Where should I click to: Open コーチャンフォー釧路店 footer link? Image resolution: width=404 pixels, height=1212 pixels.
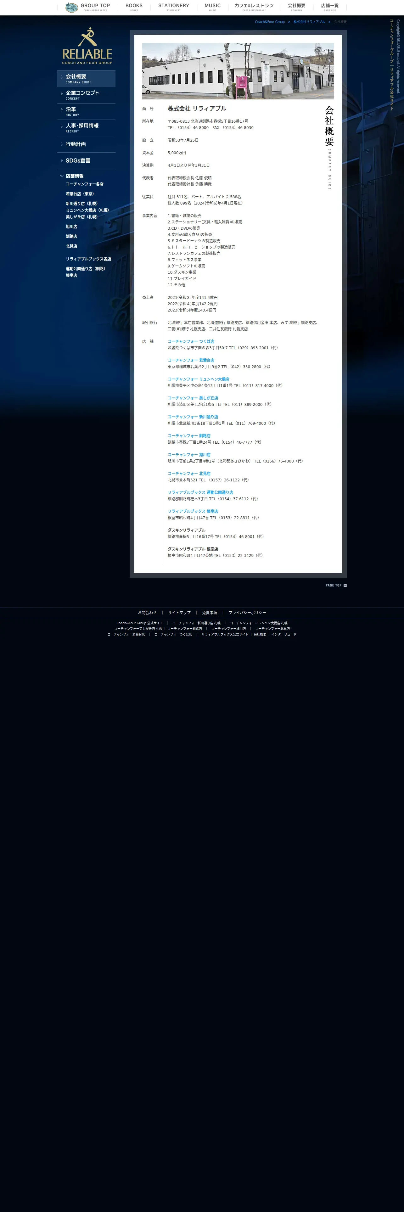tap(185, 629)
